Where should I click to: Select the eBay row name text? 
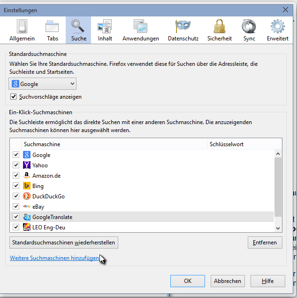tap(38, 207)
